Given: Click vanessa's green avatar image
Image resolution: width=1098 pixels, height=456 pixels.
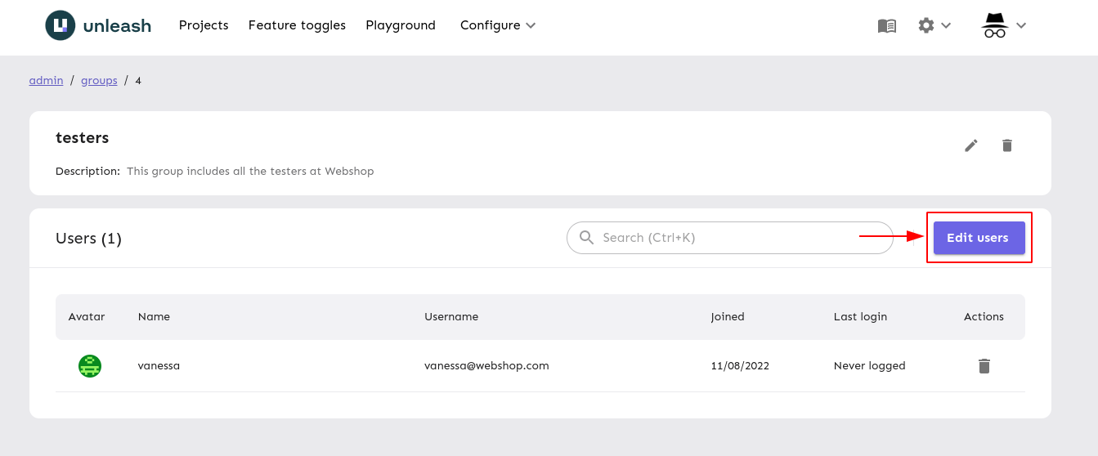Looking at the screenshot, I should [x=89, y=366].
